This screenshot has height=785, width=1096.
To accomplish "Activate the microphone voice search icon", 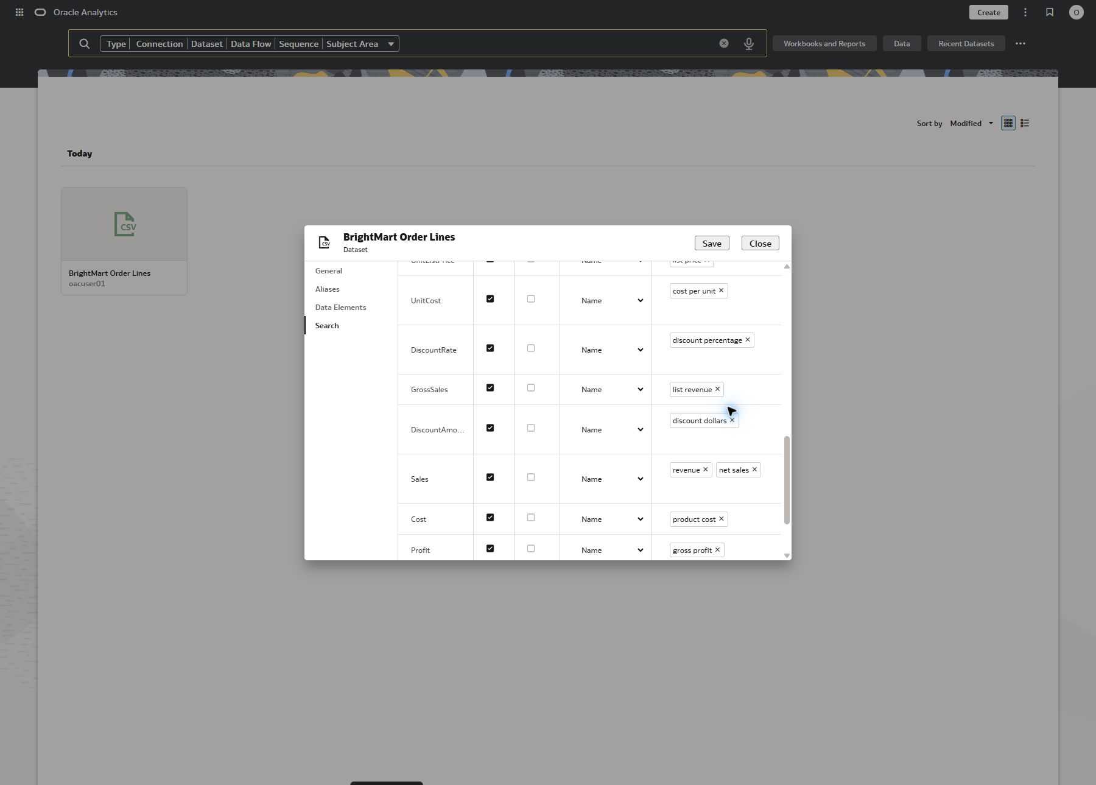I will click(749, 44).
